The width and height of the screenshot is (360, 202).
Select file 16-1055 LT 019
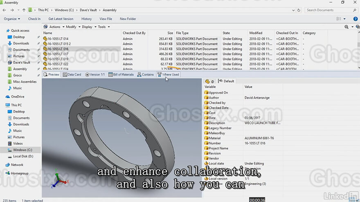coord(58,59)
